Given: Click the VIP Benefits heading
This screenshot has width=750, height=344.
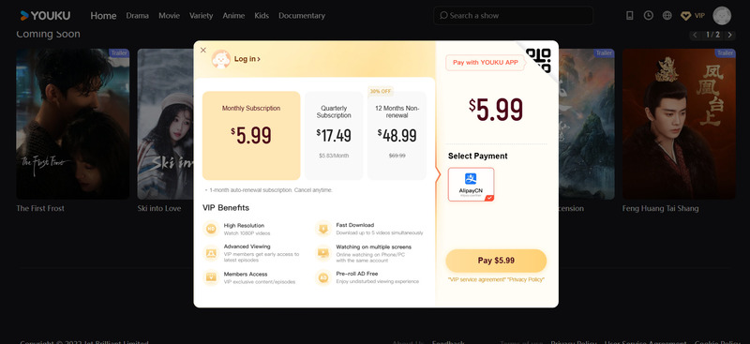Looking at the screenshot, I should point(226,208).
